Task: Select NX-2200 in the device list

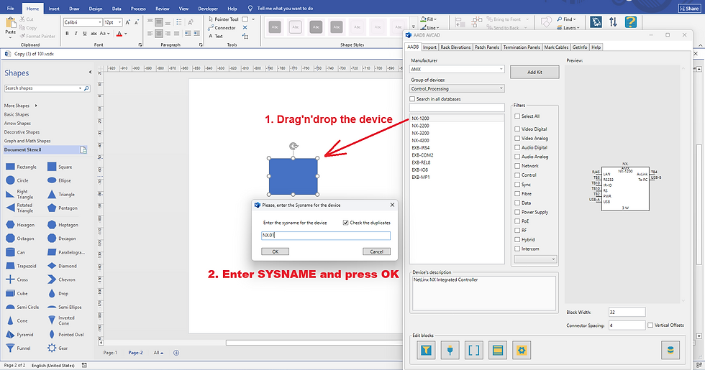Action: 457,126
